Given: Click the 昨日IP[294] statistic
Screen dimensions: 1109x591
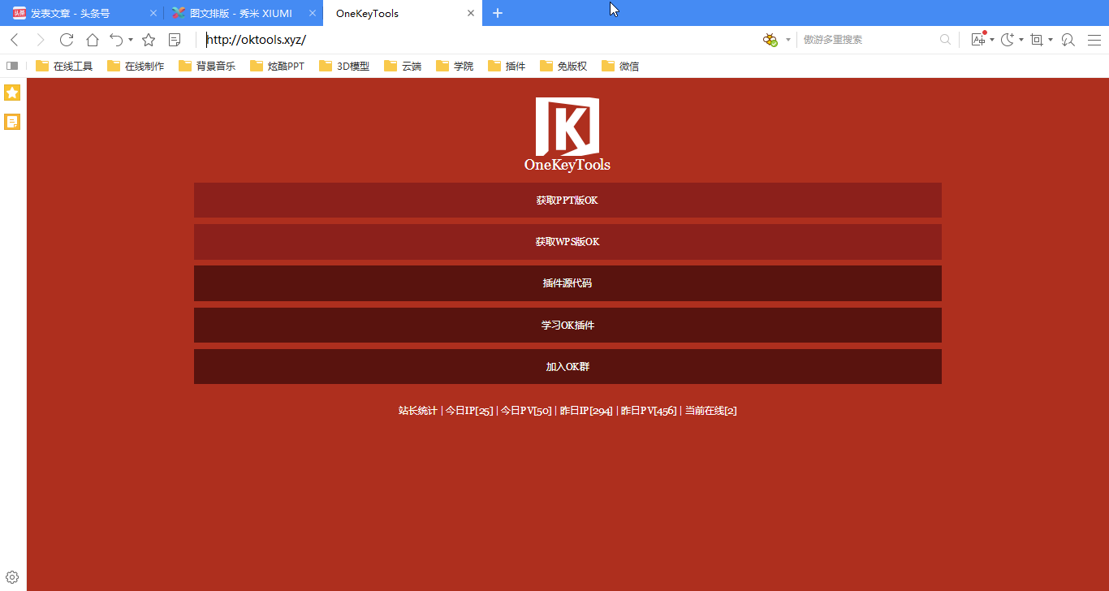Looking at the screenshot, I should pyautogui.click(x=586, y=411).
